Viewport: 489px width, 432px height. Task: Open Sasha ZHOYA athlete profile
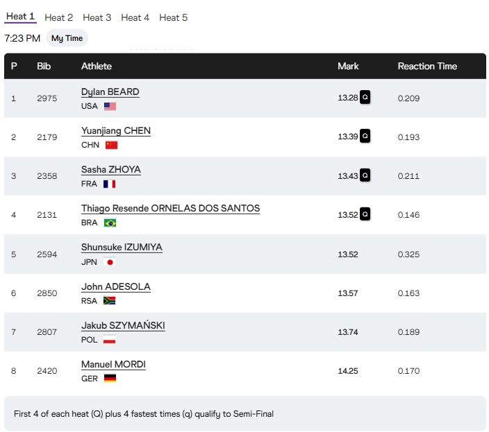(111, 170)
